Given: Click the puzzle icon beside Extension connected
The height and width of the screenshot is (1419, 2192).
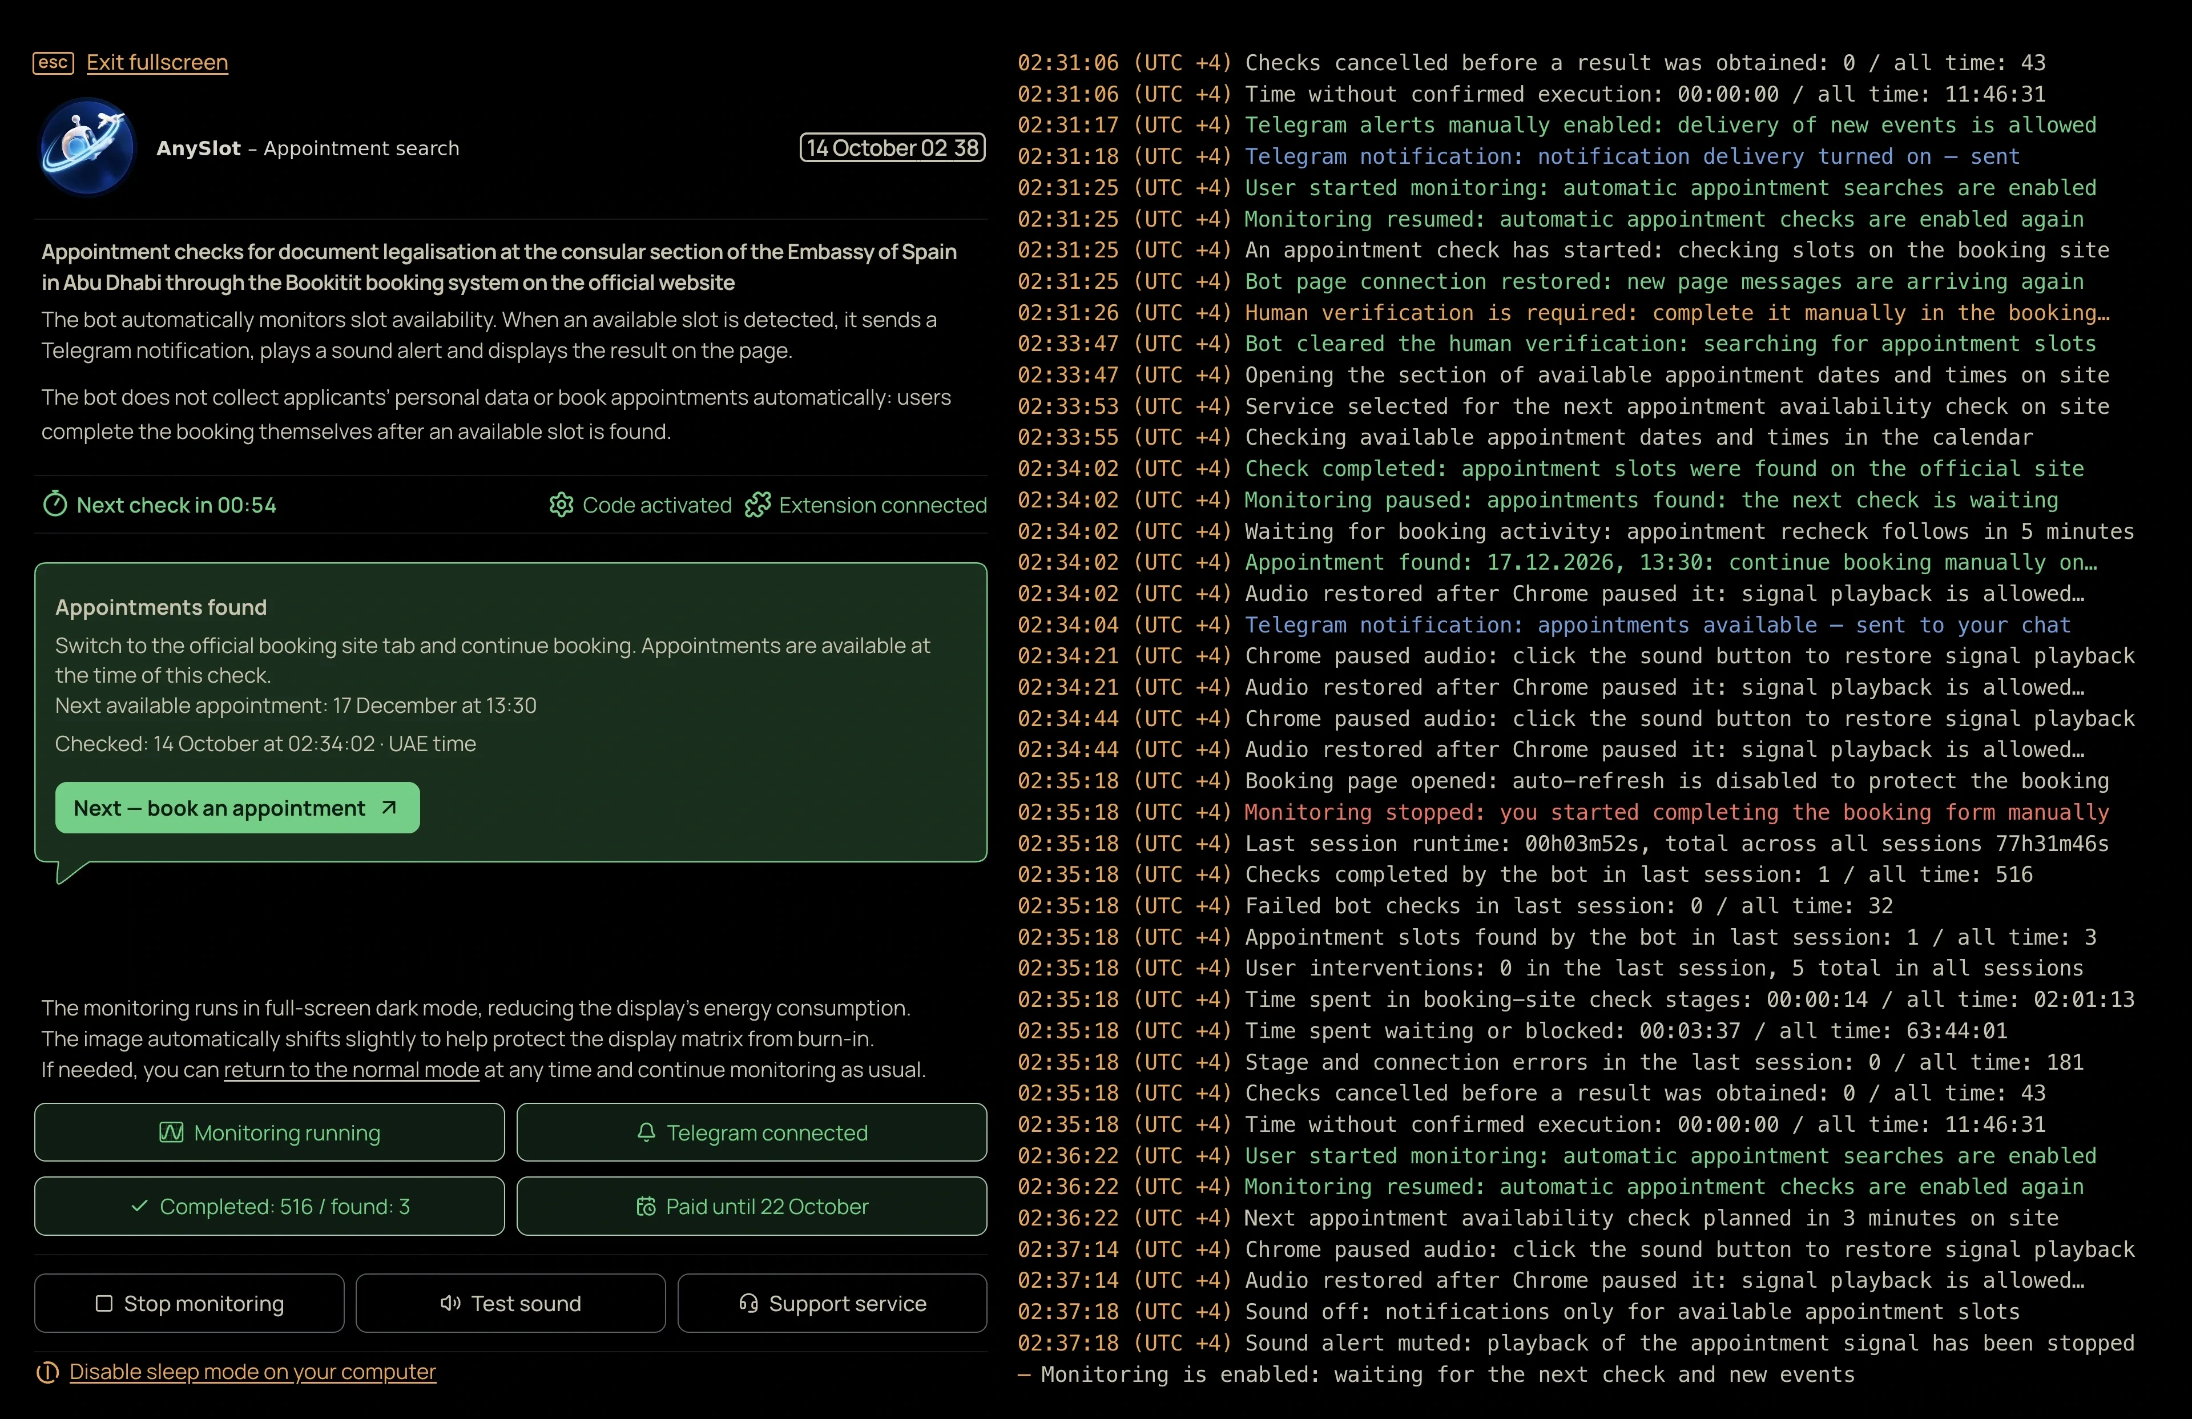Looking at the screenshot, I should click(757, 505).
